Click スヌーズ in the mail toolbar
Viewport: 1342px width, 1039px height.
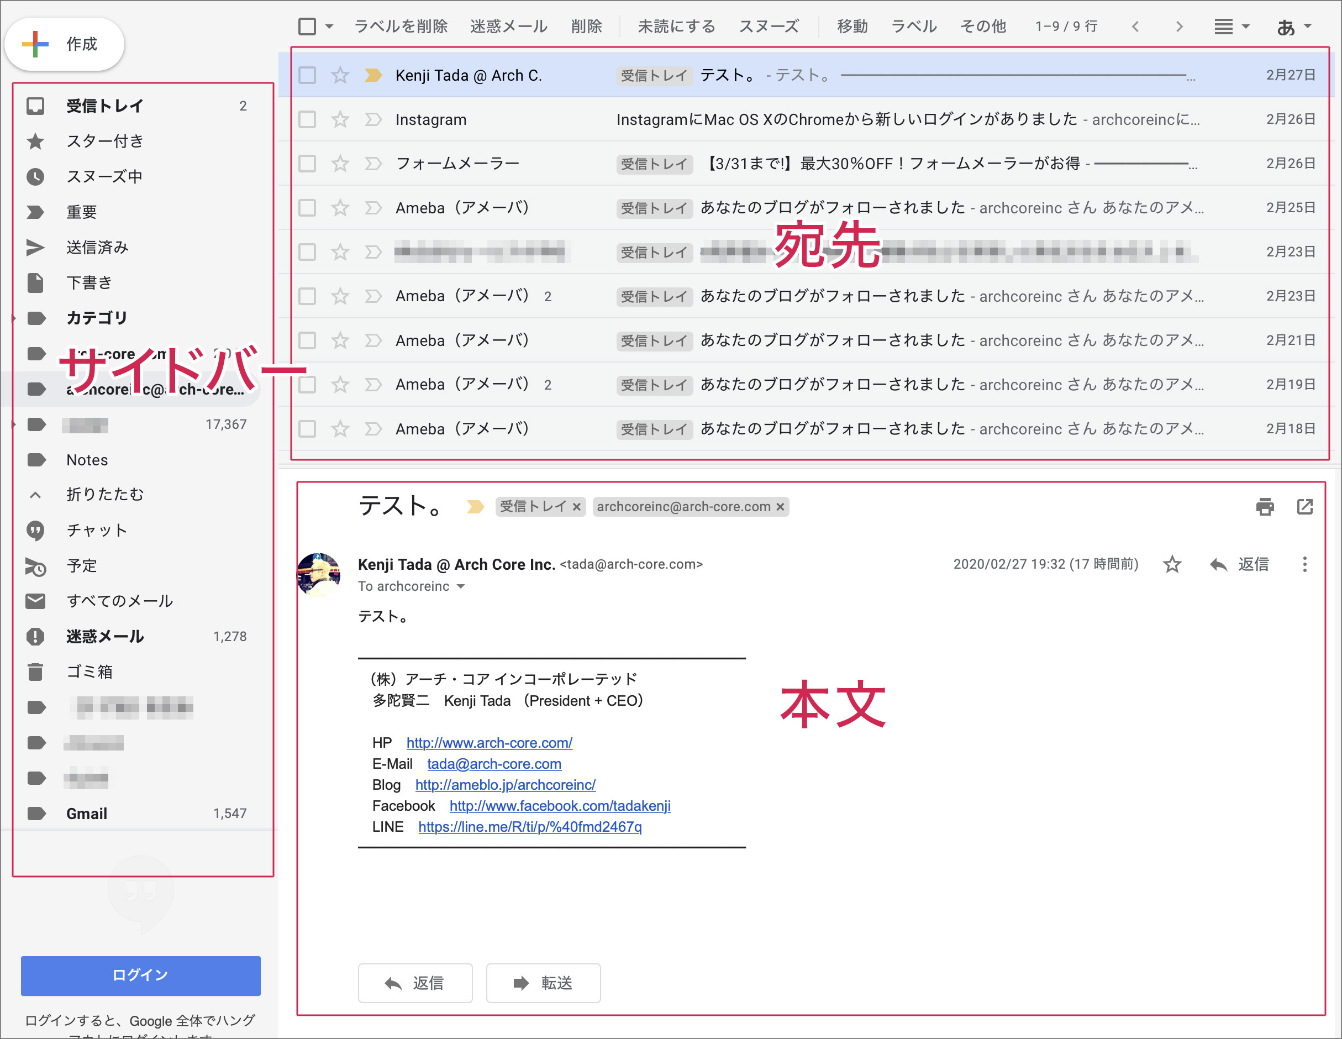(x=768, y=27)
